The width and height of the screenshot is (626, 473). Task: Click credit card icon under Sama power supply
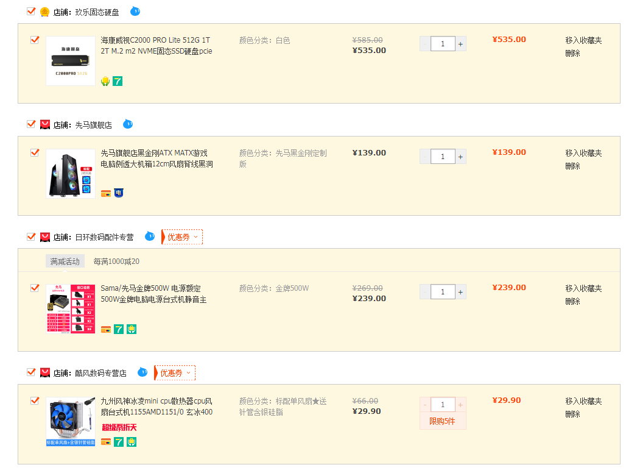pyautogui.click(x=106, y=329)
